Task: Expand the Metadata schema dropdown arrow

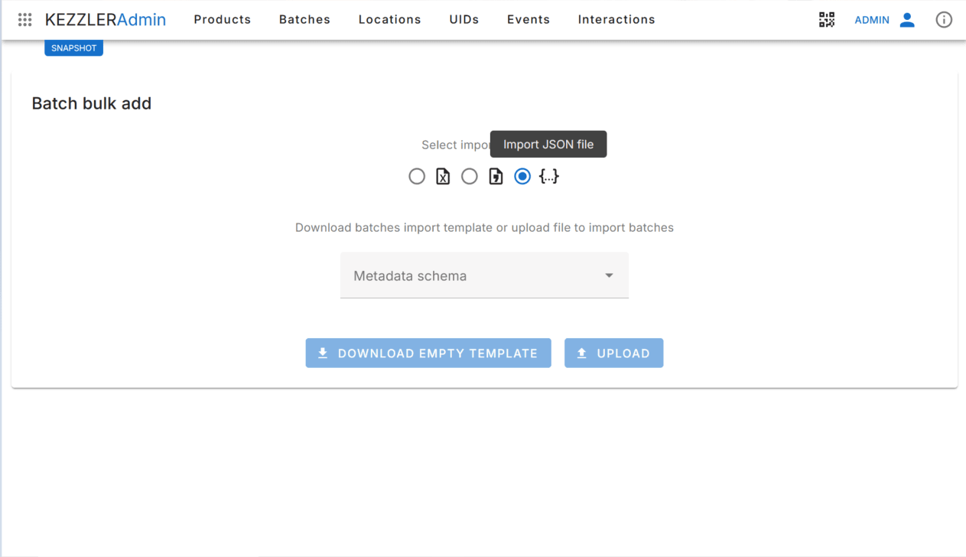Action: point(609,275)
